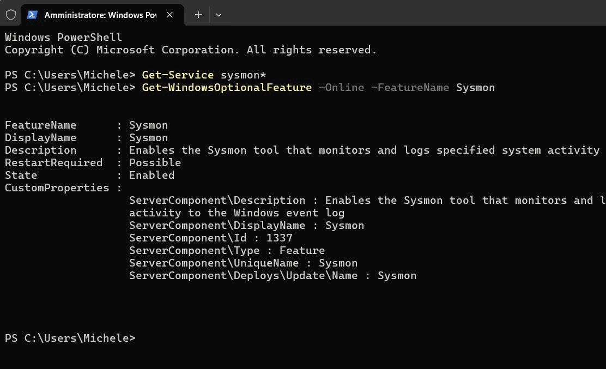Click 'activity to the Windows event log' line
Image resolution: width=606 pixels, height=369 pixels.
click(x=237, y=213)
